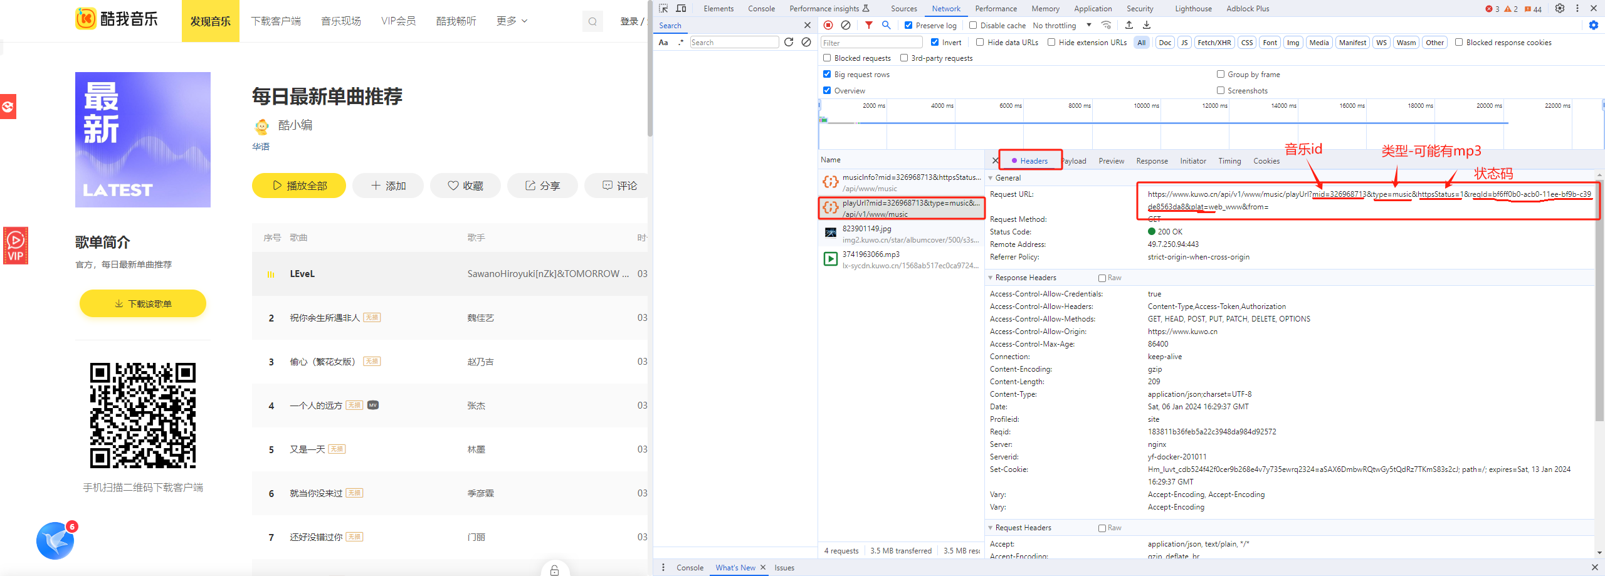This screenshot has height=576, width=1605.
Task: Enable Hide extension URLs checkbox
Action: (x=1051, y=42)
